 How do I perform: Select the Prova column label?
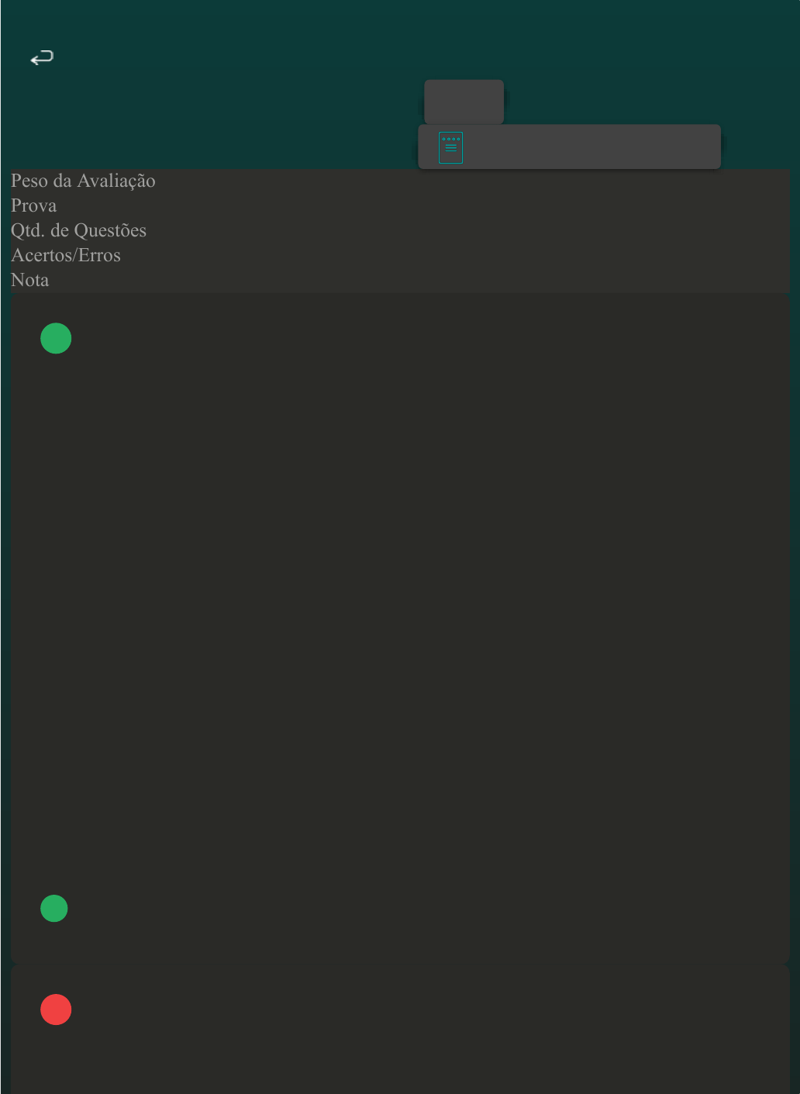click(x=33, y=205)
